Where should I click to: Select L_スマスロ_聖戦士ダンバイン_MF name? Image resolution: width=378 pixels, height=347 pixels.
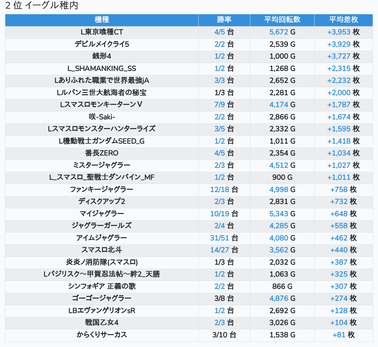click(x=102, y=177)
